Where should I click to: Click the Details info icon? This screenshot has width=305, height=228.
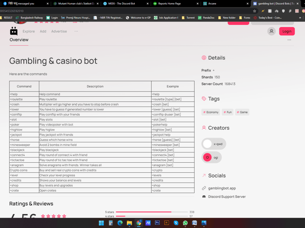(204, 58)
